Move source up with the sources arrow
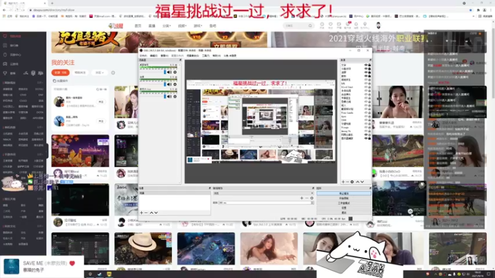The image size is (495, 278). [358, 182]
